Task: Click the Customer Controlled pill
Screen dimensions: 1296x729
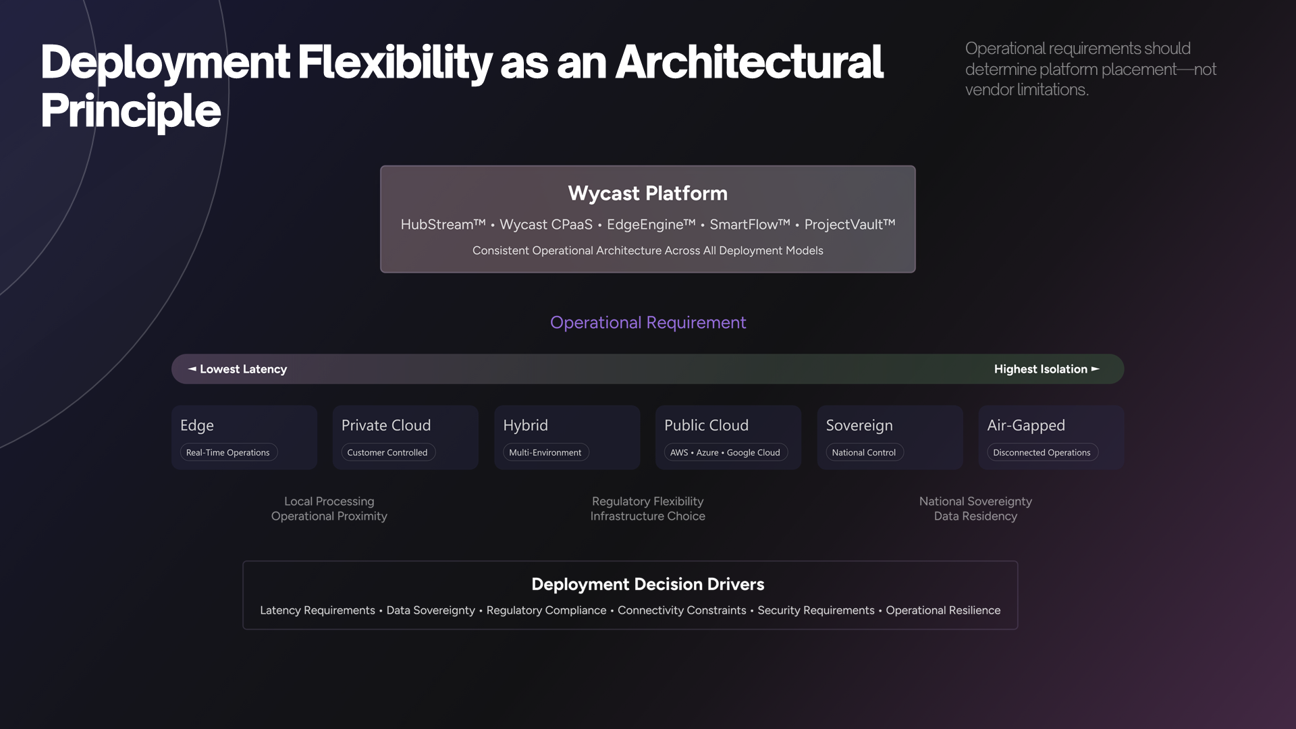Action: (x=387, y=452)
